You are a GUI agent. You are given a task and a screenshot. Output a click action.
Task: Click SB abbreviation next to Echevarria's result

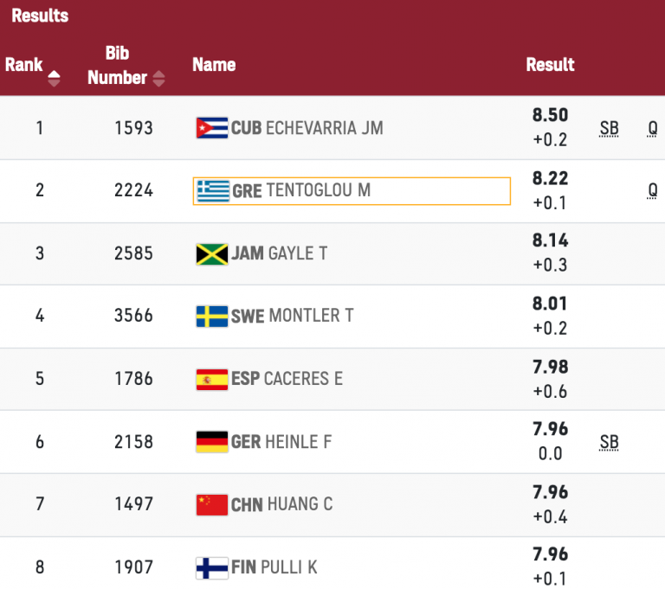pos(609,129)
